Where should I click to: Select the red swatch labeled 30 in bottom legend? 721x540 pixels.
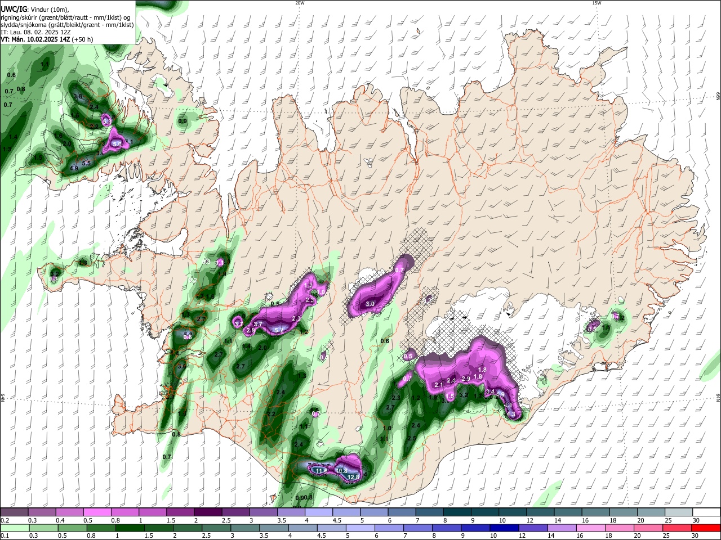pyautogui.click(x=707, y=528)
